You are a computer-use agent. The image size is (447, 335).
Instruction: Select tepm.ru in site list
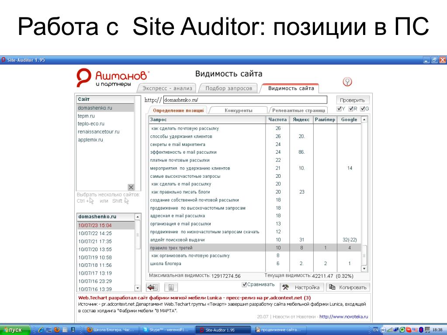(105, 116)
